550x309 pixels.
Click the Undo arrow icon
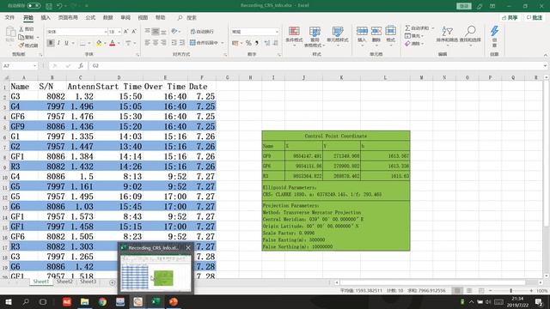(x=59, y=6)
